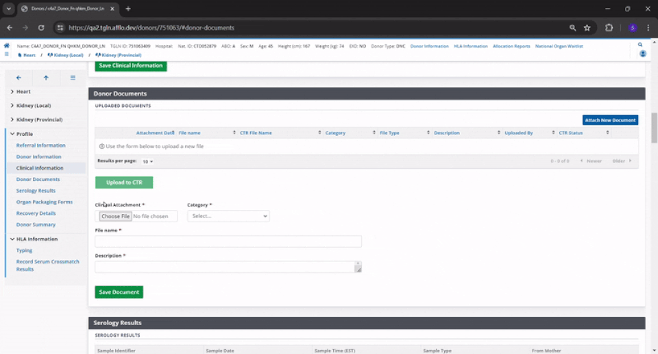Click the Attach New Document button
Screen dimensions: 658x354
point(610,120)
